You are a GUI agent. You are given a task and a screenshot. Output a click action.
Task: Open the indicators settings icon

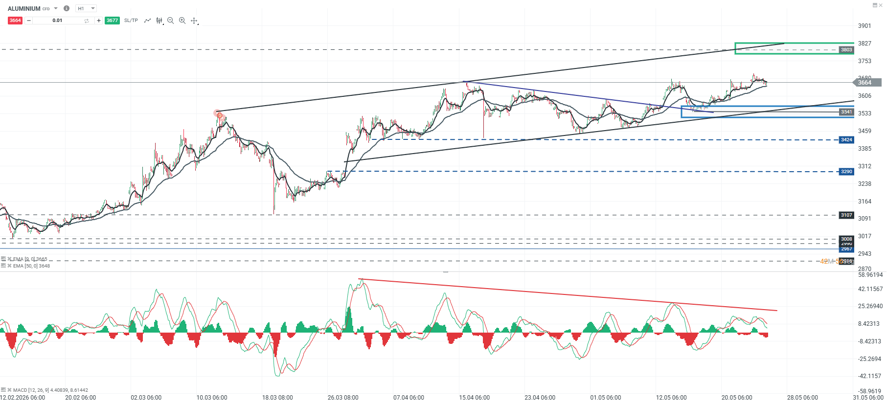[159, 21]
